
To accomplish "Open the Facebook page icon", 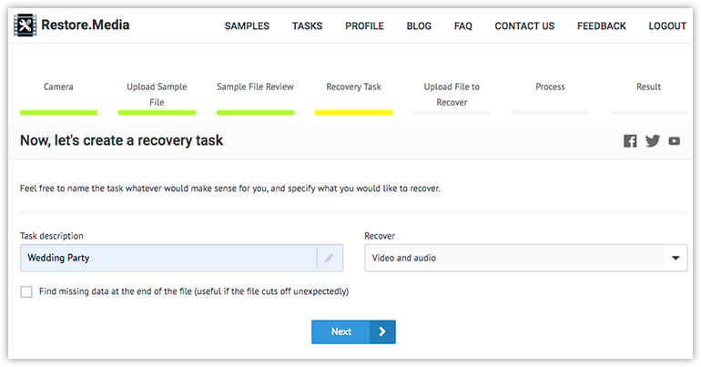I will 630,141.
